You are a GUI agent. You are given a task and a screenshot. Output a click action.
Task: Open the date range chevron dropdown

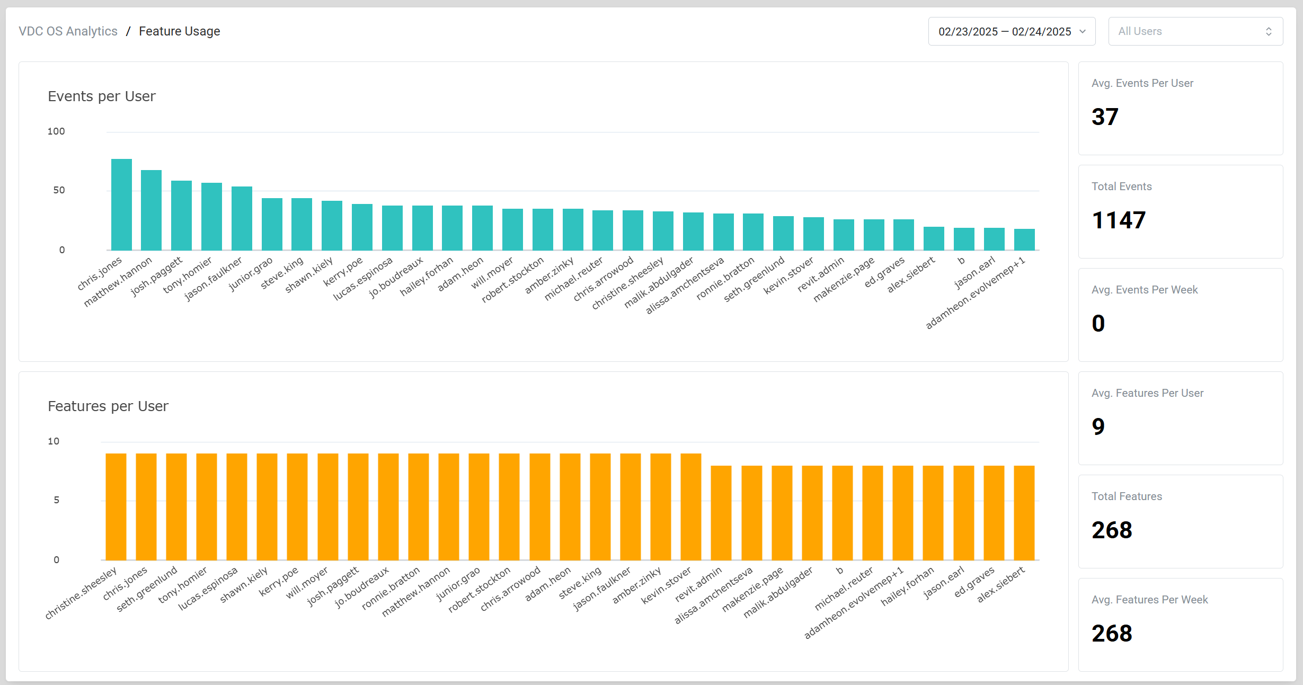click(1083, 32)
